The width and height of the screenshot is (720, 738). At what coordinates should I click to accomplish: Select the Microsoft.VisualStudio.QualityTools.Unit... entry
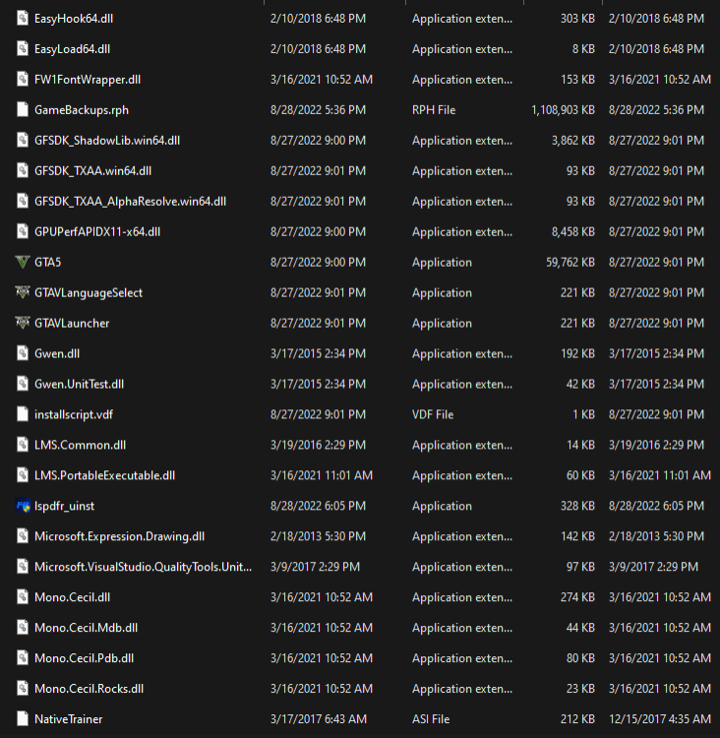143,567
